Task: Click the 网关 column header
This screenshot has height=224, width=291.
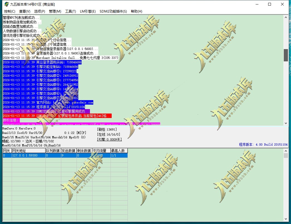Action: click(7, 151)
